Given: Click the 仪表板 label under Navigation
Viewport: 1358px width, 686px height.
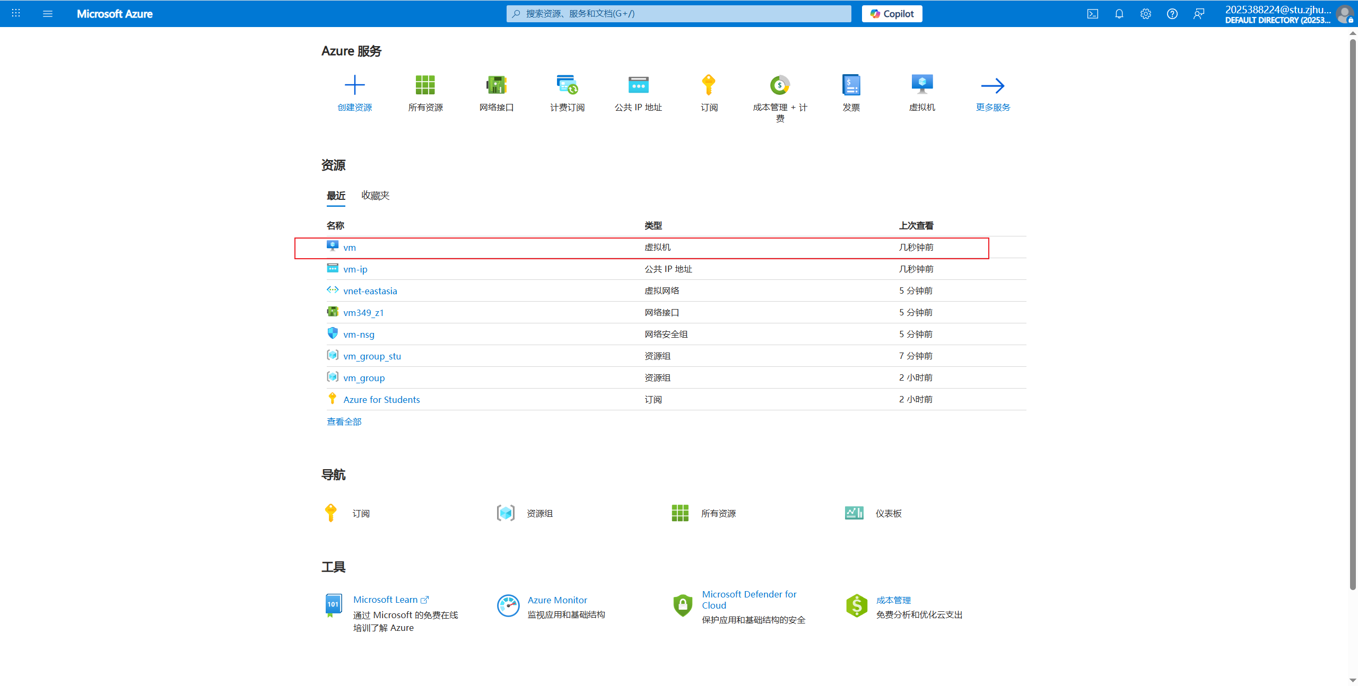Looking at the screenshot, I should pyautogui.click(x=889, y=513).
